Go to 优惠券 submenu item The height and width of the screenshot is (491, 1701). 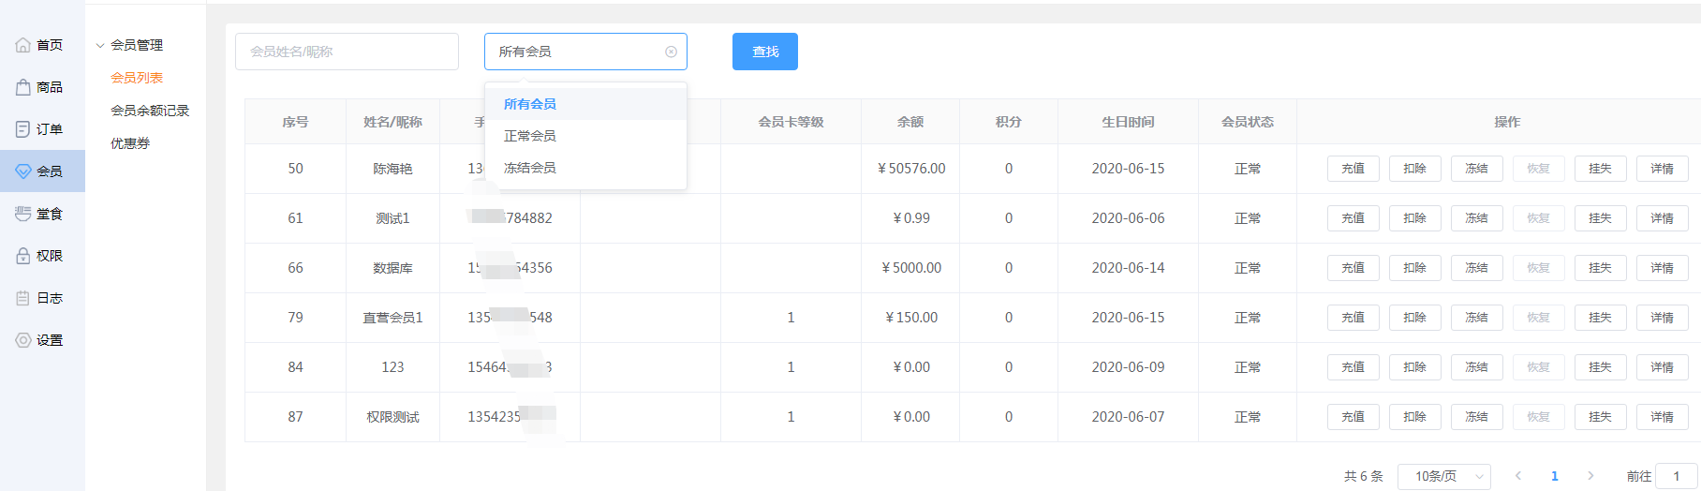pyautogui.click(x=130, y=143)
